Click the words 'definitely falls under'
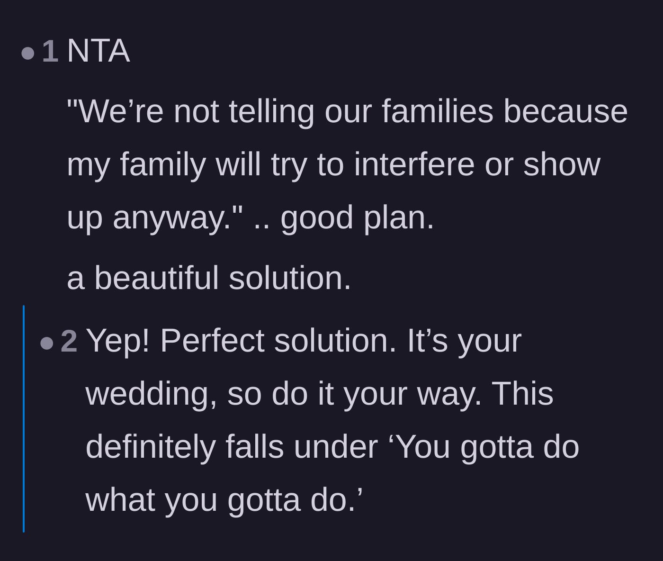 pos(232,447)
